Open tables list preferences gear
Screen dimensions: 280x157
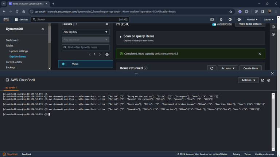(x=107, y=55)
